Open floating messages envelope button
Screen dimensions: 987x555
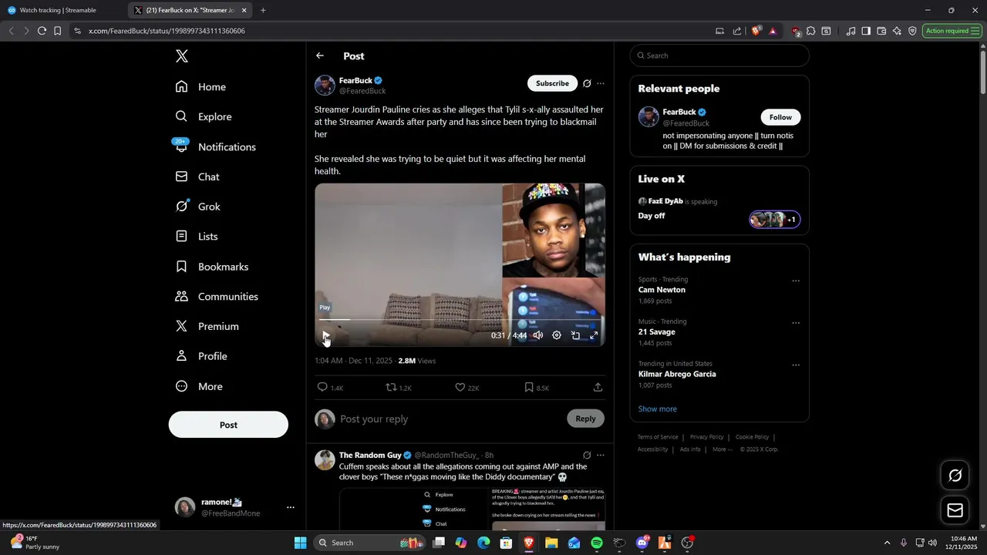955,510
